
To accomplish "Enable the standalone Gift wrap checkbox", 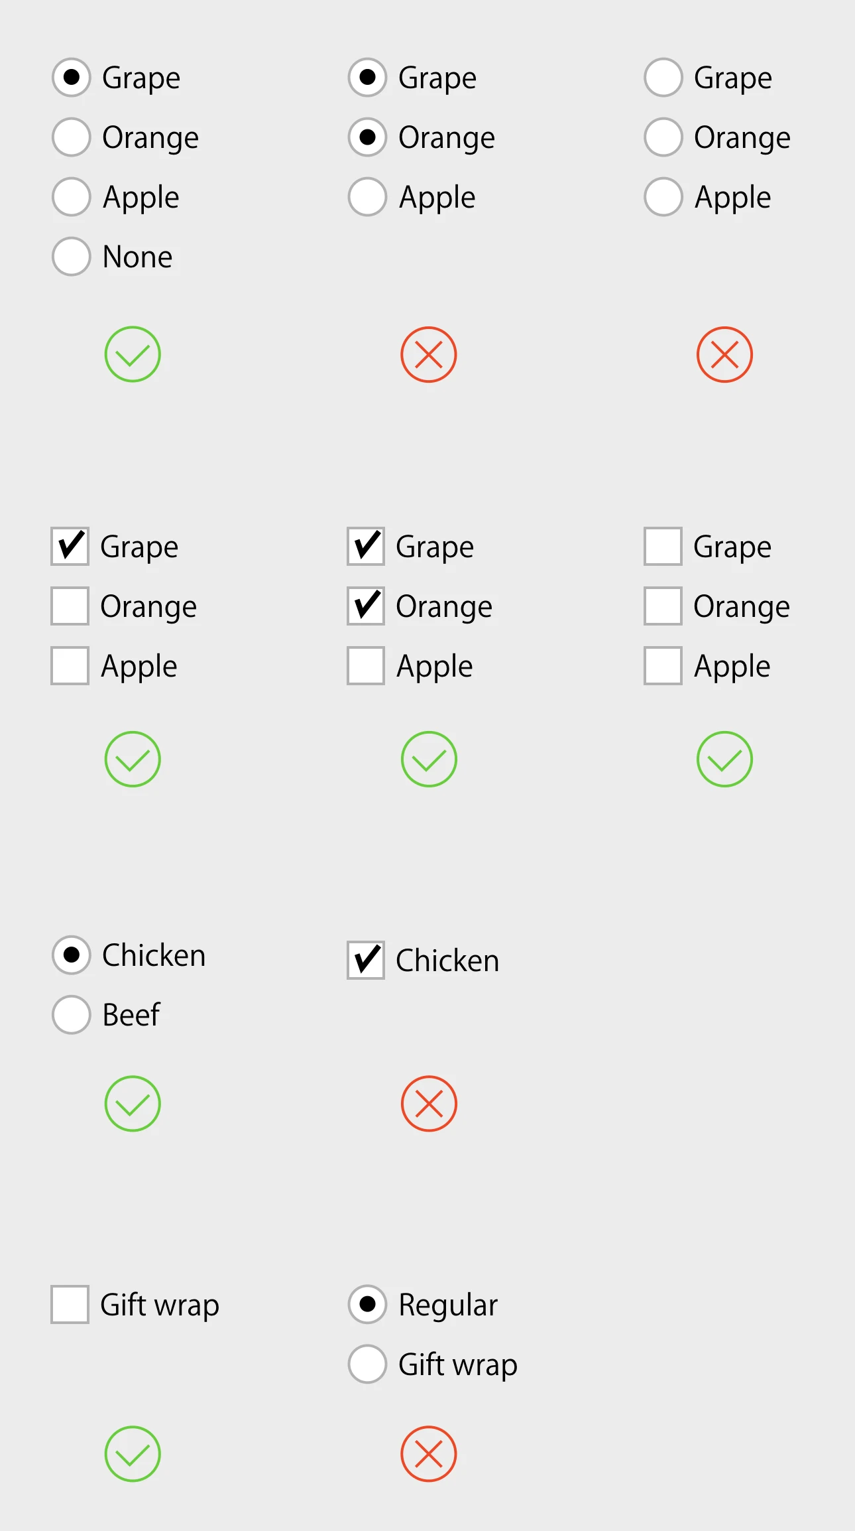I will 70,1304.
